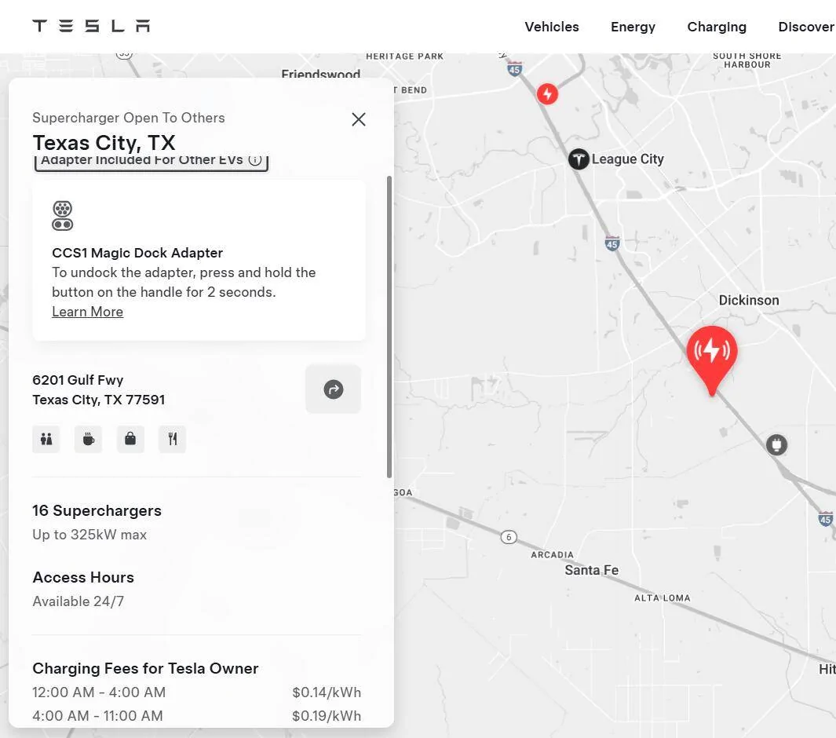Click the $0.19/kWh price
This screenshot has width=836, height=738.
coord(327,716)
